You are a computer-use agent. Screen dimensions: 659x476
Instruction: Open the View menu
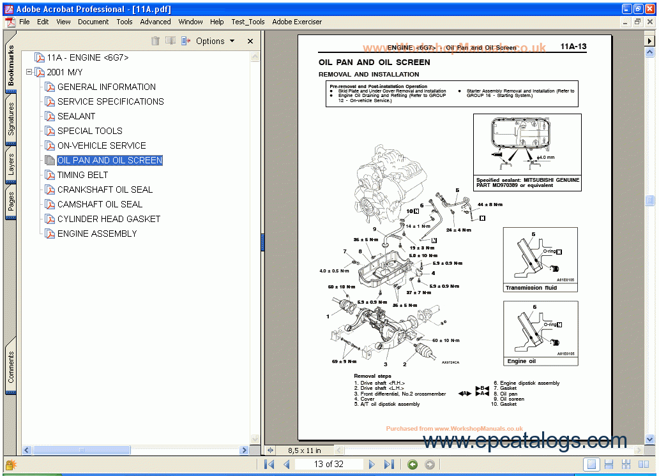63,22
